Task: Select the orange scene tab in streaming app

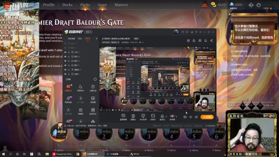Action: point(88,38)
